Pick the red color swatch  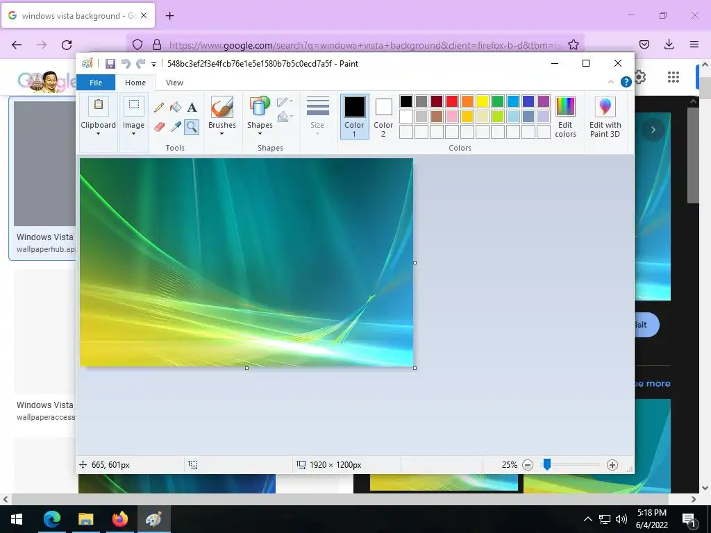coord(452,101)
